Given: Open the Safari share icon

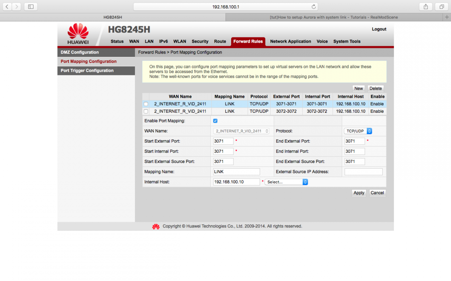Looking at the screenshot, I should click(426, 6).
